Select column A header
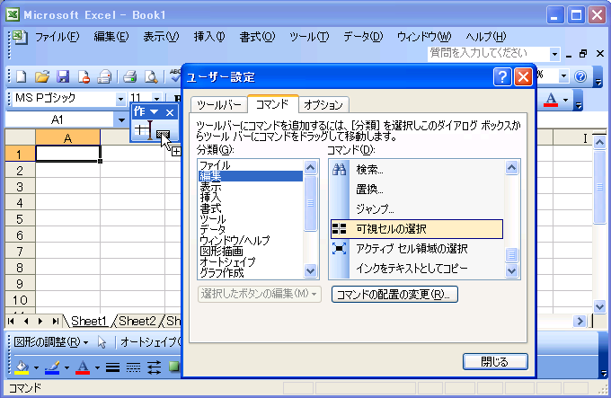 pos(67,137)
